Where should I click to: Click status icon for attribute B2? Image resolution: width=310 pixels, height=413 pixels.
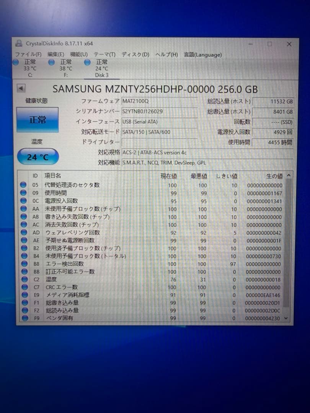click(x=24, y=248)
